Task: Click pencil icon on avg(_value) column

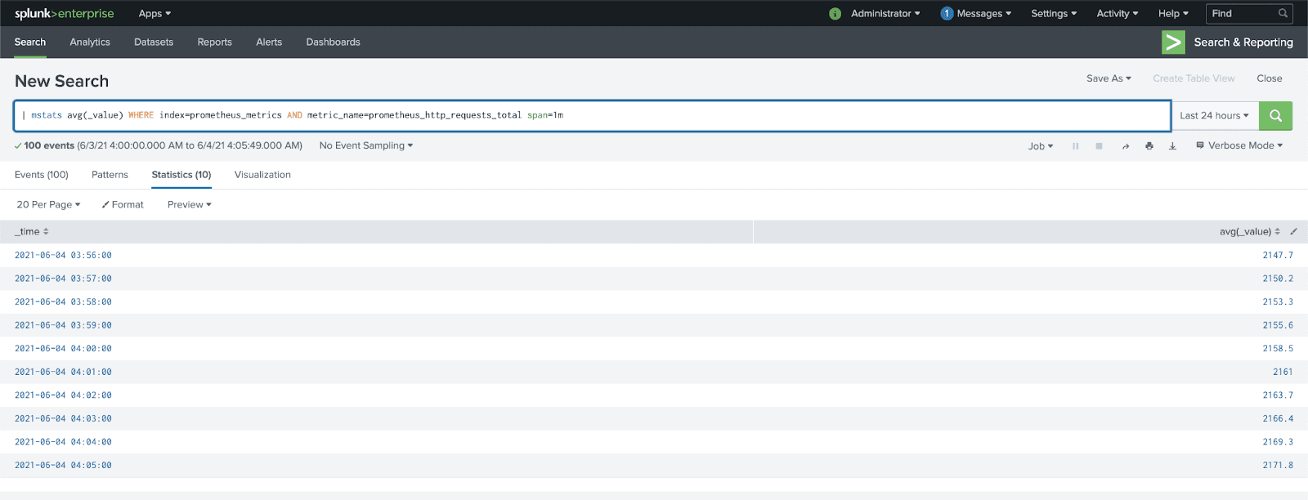Action: point(1293,232)
